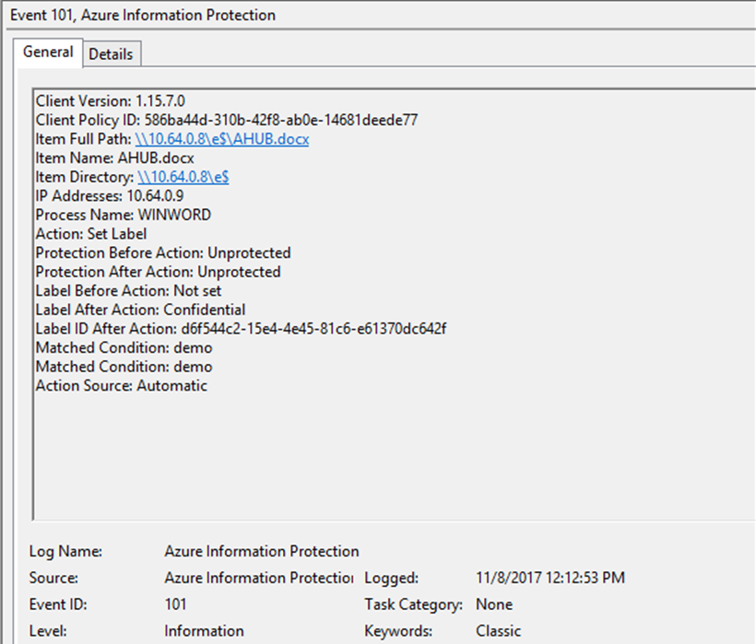Select the Client Version 1.15.7.0 line
The image size is (756, 644).
[110, 101]
